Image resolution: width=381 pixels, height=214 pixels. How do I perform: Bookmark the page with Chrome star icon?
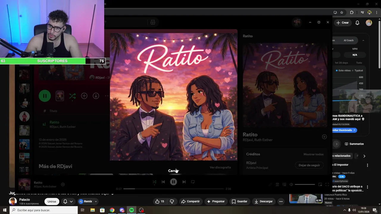(x=342, y=12)
